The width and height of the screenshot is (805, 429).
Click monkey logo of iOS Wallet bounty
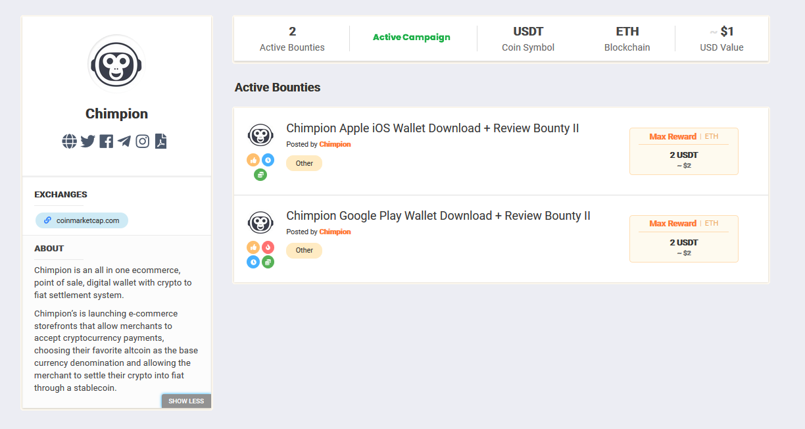pyautogui.click(x=260, y=135)
